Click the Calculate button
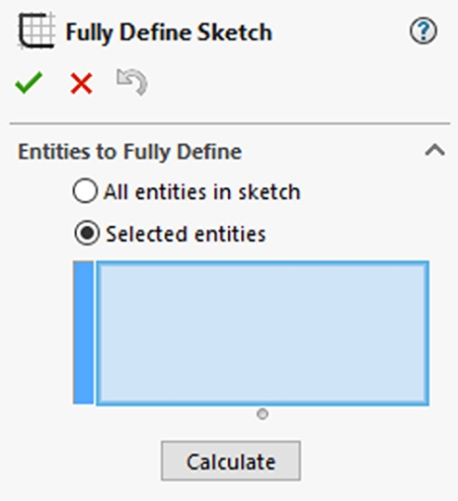This screenshot has height=501, width=458. point(231,461)
